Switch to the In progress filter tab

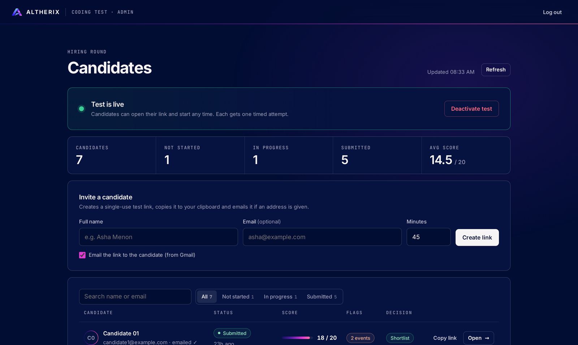(280, 297)
